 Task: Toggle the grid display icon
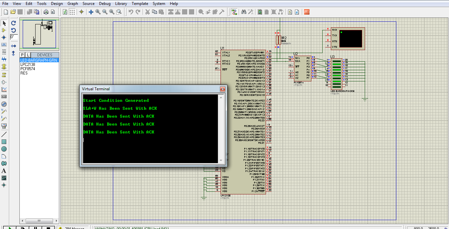click(x=72, y=12)
